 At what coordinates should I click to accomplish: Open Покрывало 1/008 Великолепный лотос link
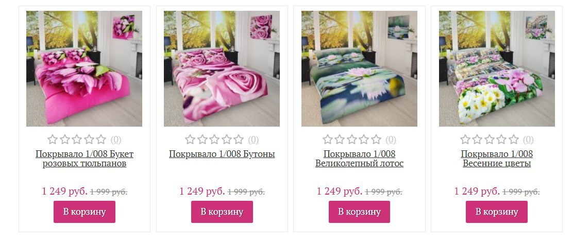click(x=359, y=159)
